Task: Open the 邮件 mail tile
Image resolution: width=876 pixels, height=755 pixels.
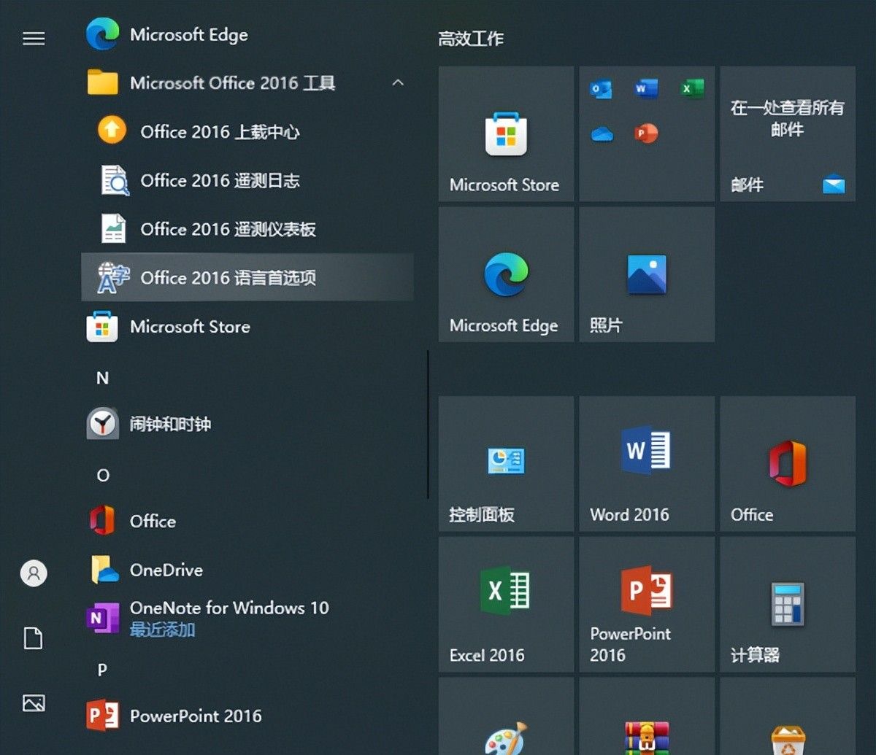Action: tap(788, 134)
